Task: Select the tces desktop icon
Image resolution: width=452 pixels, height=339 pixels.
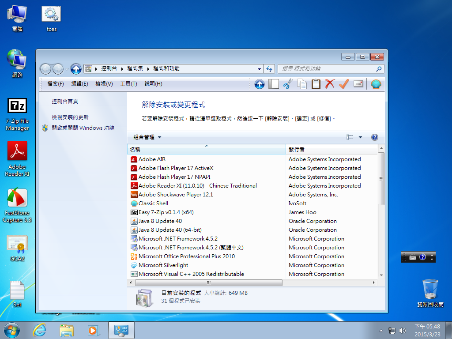Action: tap(51, 19)
